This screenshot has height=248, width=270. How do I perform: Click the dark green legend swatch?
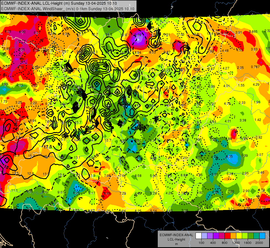point(250,236)
